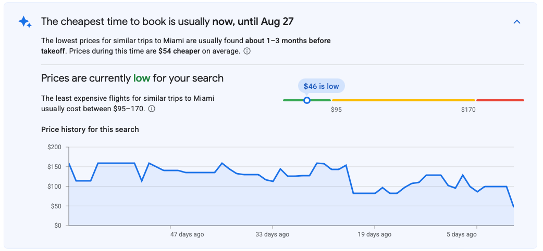Click the price slider circle handle
543x251 pixels.
[x=306, y=100]
